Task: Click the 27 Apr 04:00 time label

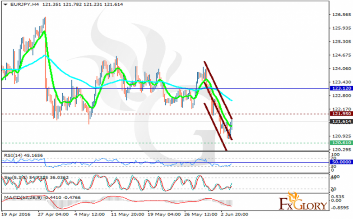Action: [x=53, y=214]
